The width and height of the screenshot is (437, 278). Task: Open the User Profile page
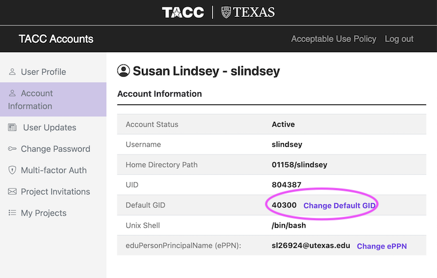44,72
